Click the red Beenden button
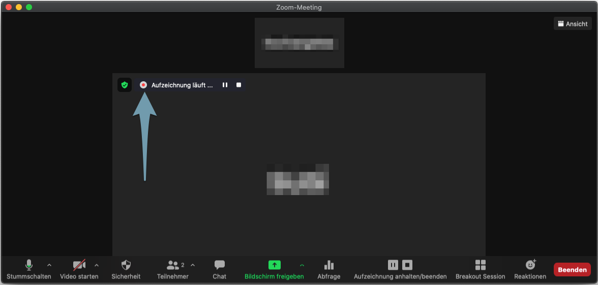This screenshot has height=285, width=598. [572, 270]
